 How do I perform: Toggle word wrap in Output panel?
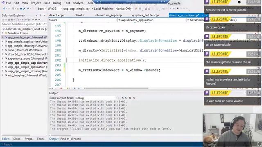(134, 98)
